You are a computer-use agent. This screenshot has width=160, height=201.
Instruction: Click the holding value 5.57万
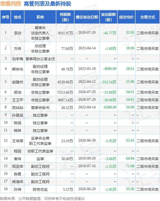click(68, 189)
